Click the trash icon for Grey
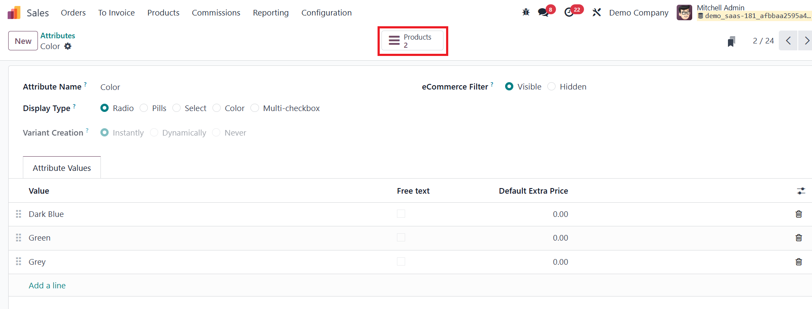 tap(799, 262)
